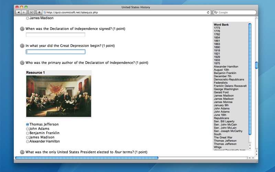Click 1933 in the Word Bank
The height and width of the screenshot is (172, 275).
pyautogui.click(x=217, y=60)
